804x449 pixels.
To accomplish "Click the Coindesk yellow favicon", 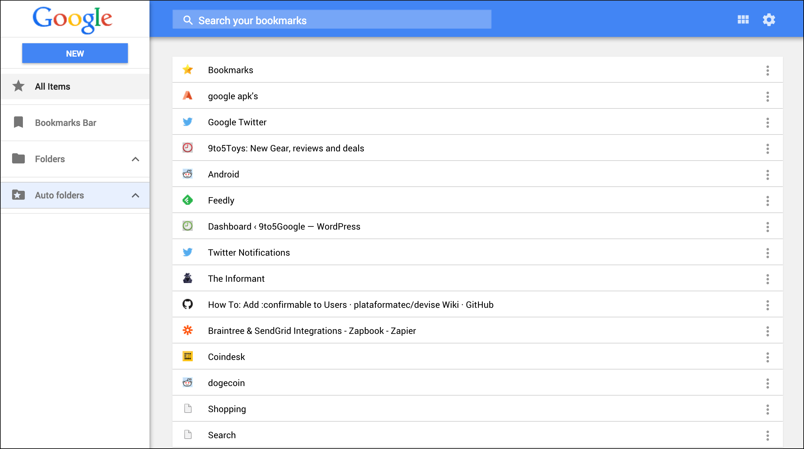I will point(188,356).
